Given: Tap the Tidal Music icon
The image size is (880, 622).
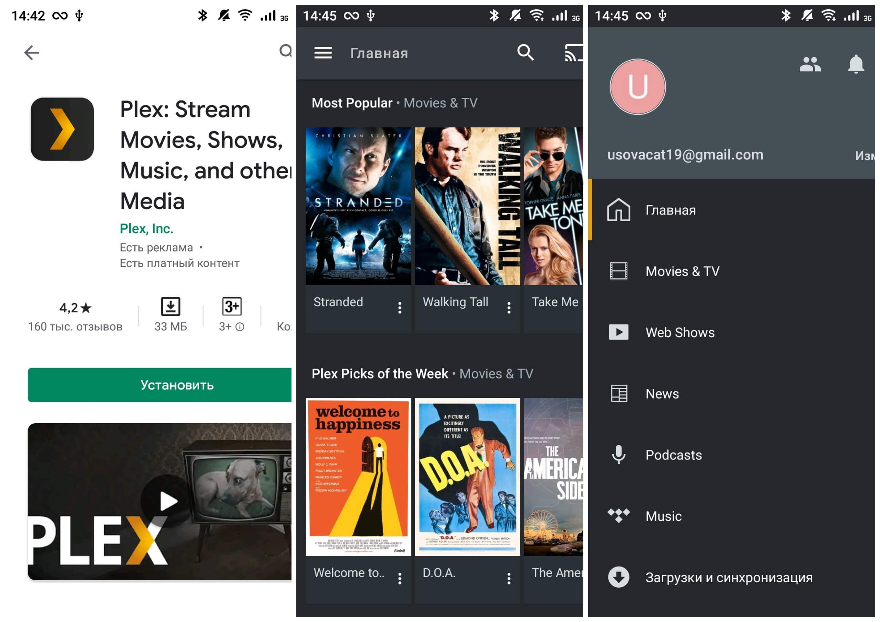Looking at the screenshot, I should [618, 516].
